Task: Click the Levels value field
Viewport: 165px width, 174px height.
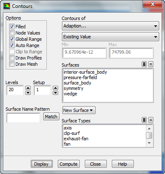Action: tap(15, 90)
